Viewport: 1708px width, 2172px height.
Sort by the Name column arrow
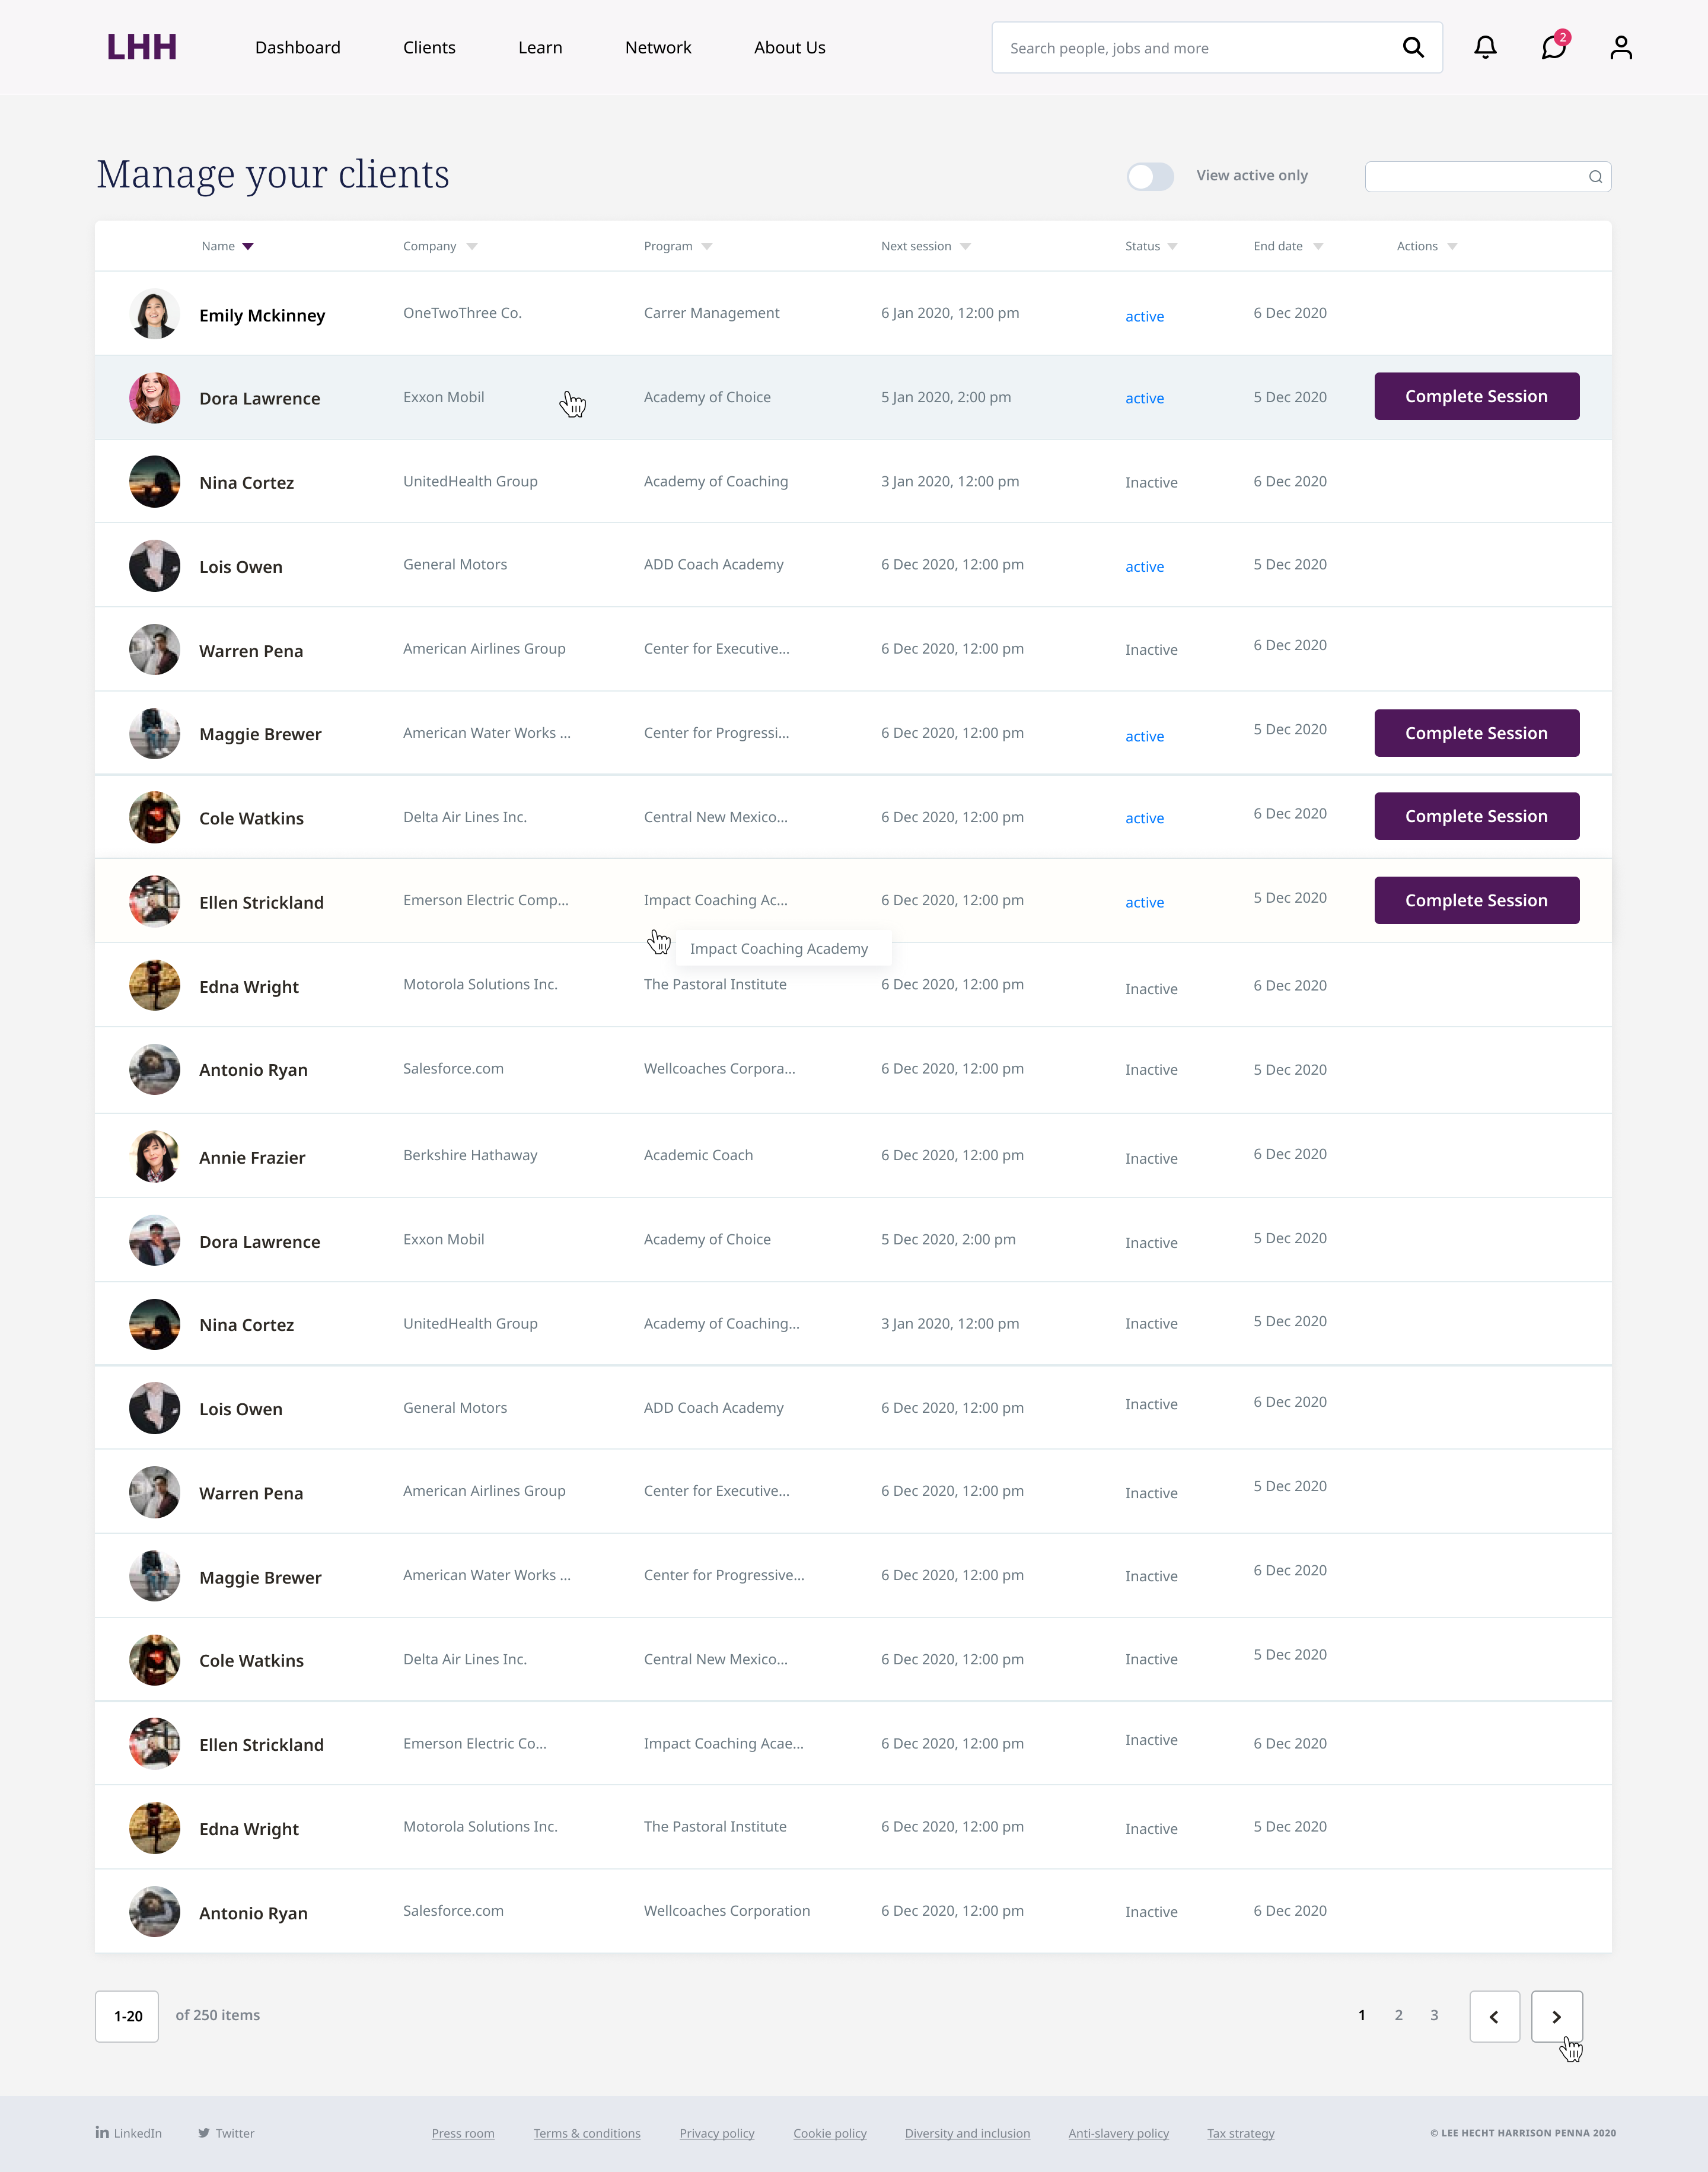pos(248,246)
